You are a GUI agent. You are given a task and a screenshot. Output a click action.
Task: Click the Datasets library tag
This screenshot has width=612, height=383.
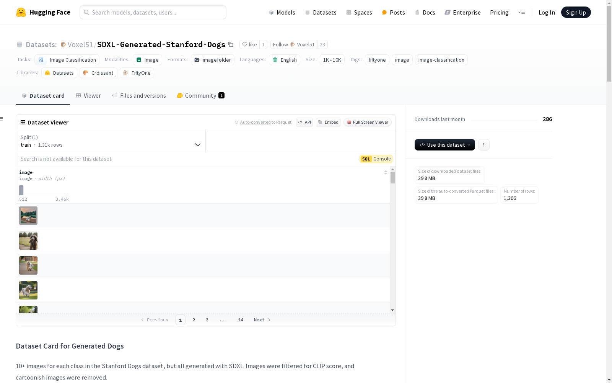click(59, 73)
